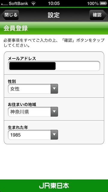Image resolution: width=108 pixels, height=192 pixels.
Task: Tap the 設定 title in navigation bar
Action: pos(54,15)
